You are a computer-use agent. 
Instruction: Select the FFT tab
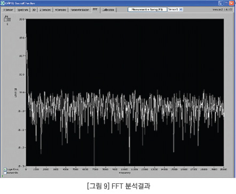[95, 10]
